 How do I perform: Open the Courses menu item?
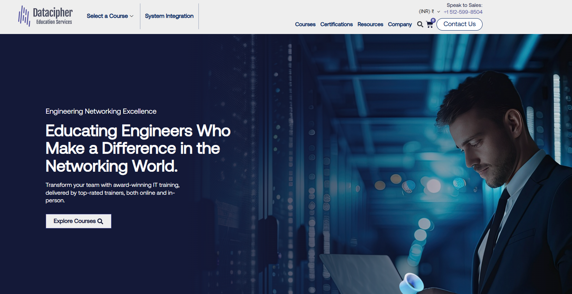point(305,24)
